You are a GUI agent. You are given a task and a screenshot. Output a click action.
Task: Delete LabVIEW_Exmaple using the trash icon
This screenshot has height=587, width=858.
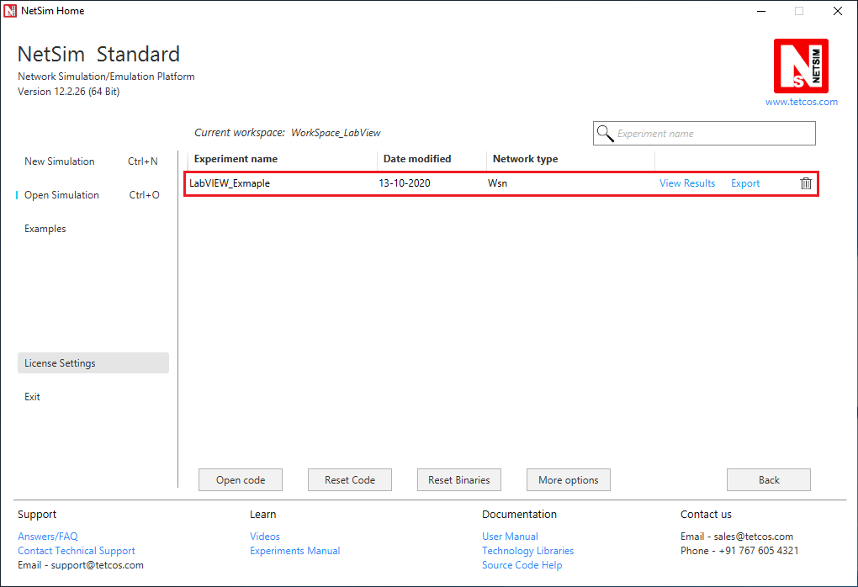805,182
